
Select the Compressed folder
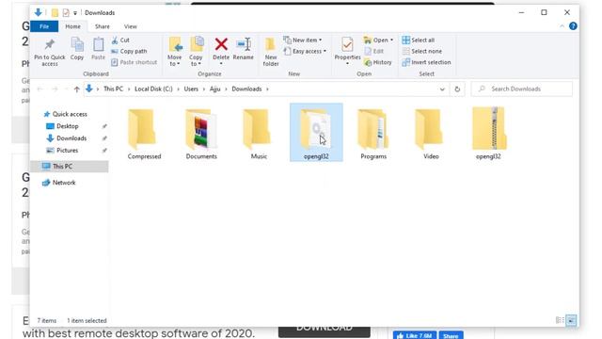[144, 134]
